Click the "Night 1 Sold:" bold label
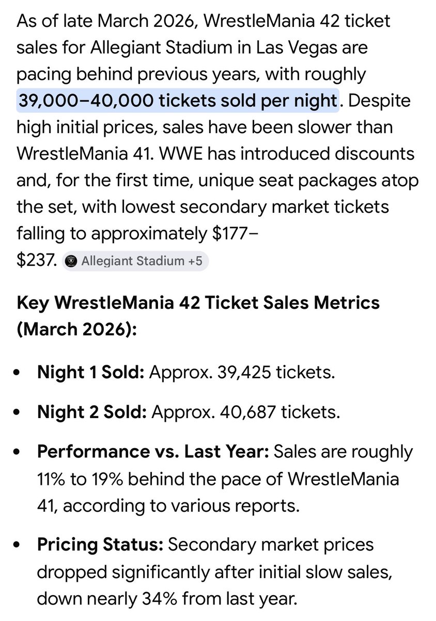 click(x=90, y=373)
